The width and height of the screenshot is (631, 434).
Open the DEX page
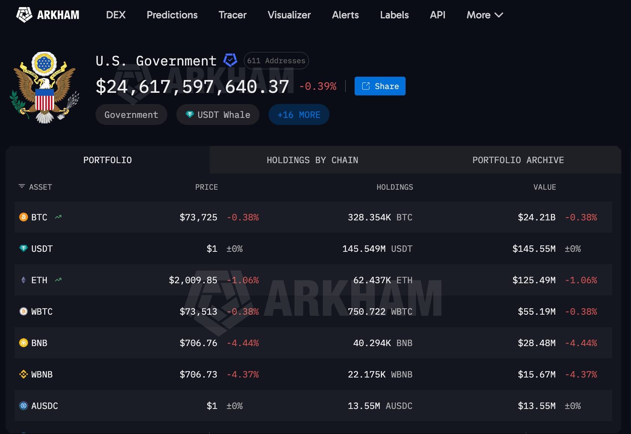tap(116, 15)
